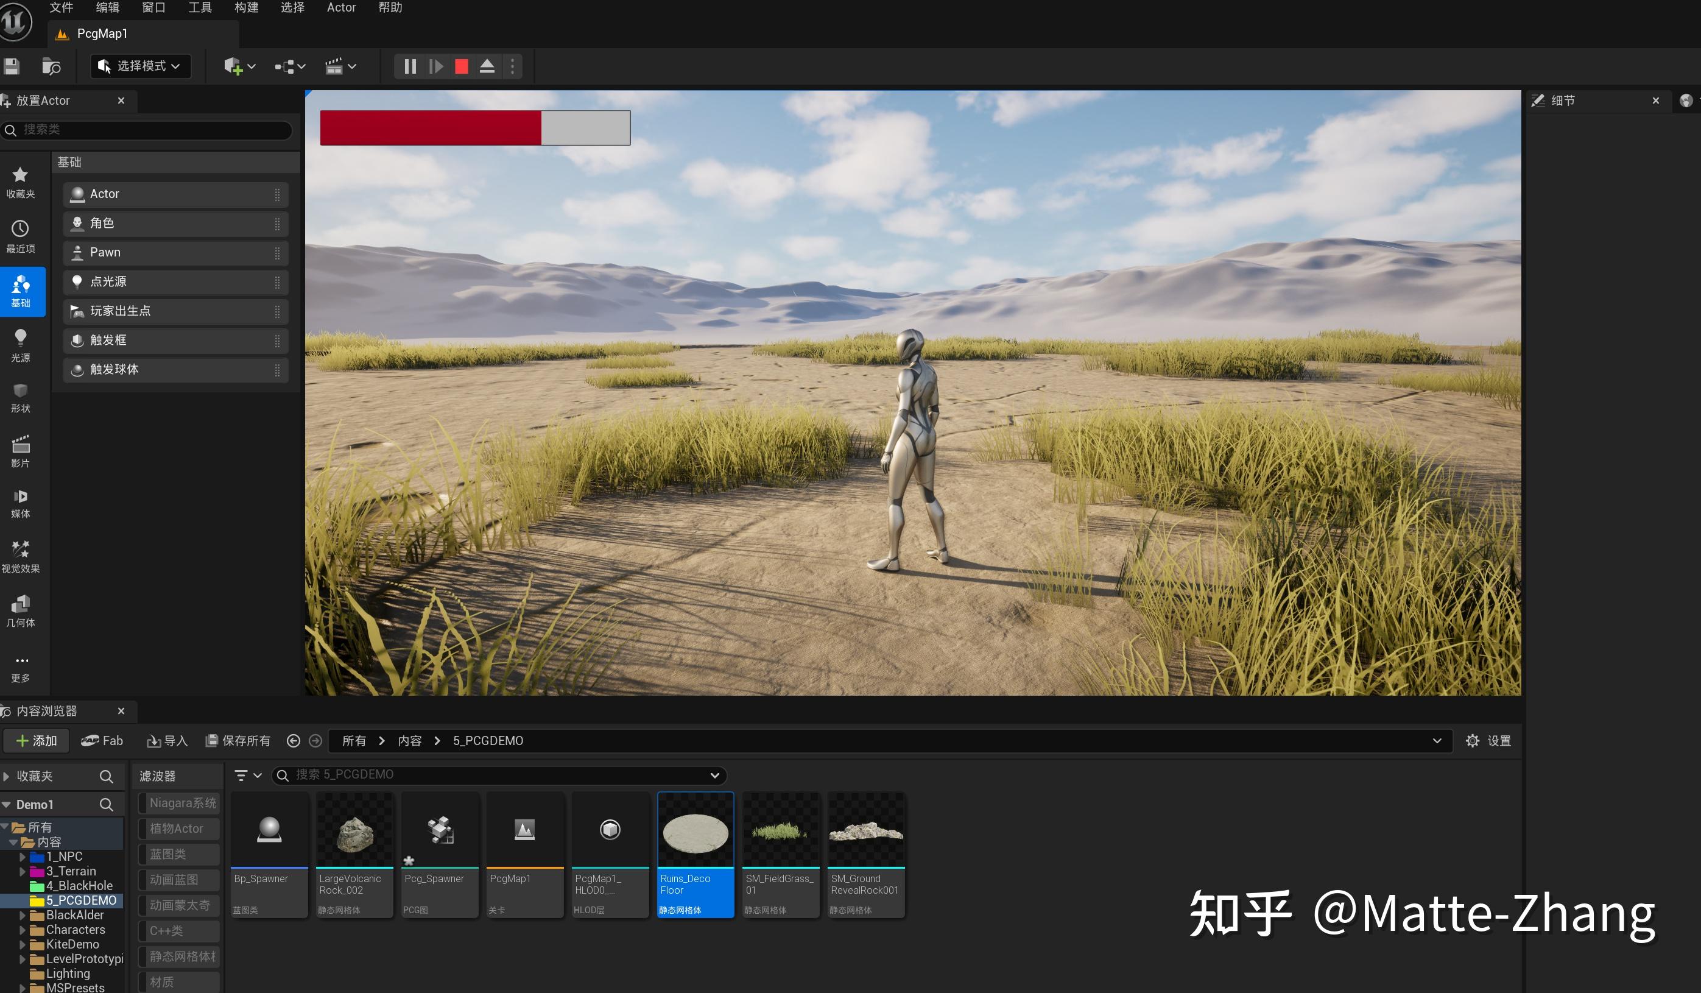1701x993 pixels.
Task: Select the Geometry category icon
Action: click(x=20, y=610)
